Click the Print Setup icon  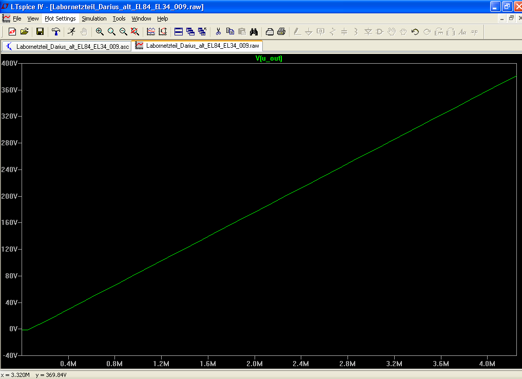pyautogui.click(x=269, y=32)
